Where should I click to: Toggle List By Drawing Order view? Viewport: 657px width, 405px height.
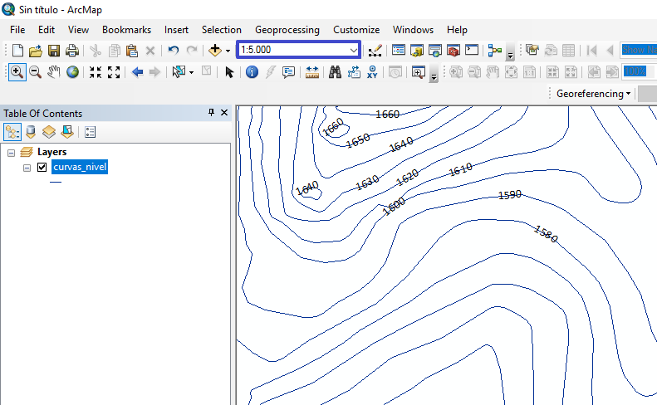coord(12,131)
